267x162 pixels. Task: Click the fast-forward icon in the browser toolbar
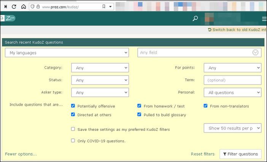(6, 6)
